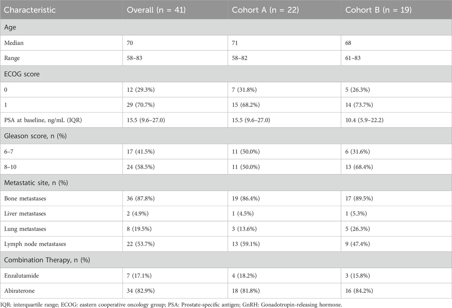Click the Metastatic site, n (%) heading

(x=36, y=183)
